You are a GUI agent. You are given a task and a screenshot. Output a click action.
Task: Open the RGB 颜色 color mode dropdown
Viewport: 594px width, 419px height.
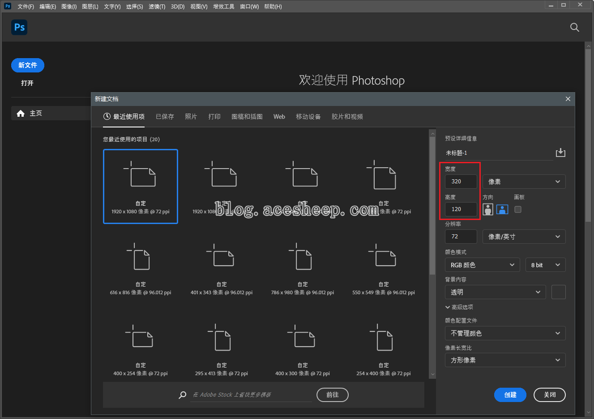tap(483, 265)
